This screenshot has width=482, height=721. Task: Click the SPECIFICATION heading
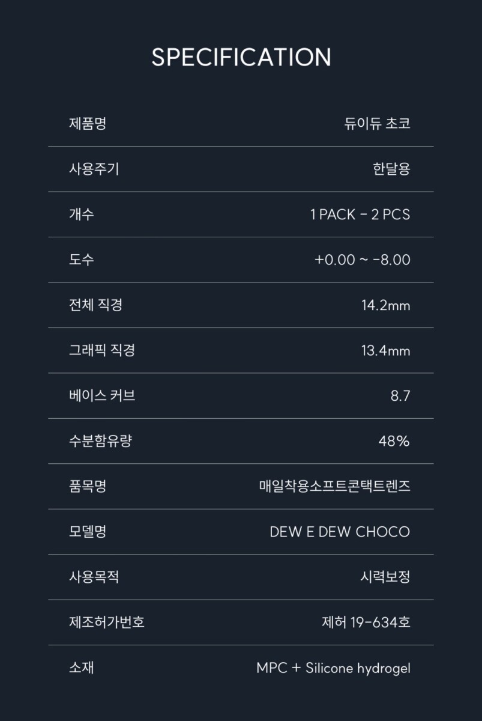241,58
